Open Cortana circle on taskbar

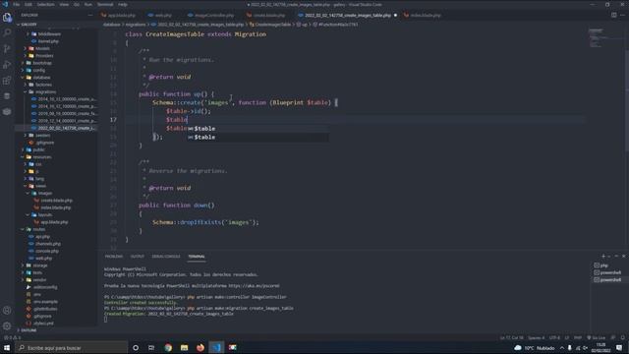coord(136,347)
